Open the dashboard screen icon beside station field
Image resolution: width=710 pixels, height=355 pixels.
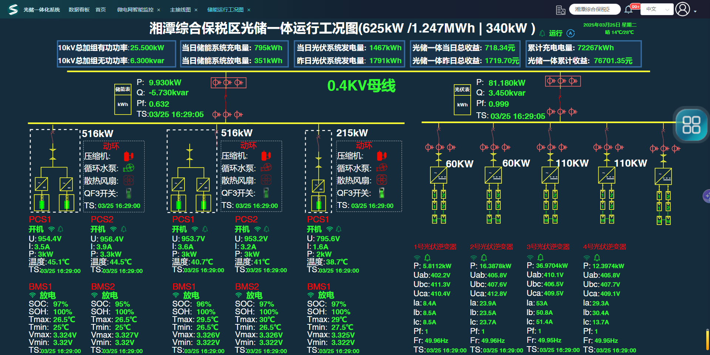pos(561,10)
